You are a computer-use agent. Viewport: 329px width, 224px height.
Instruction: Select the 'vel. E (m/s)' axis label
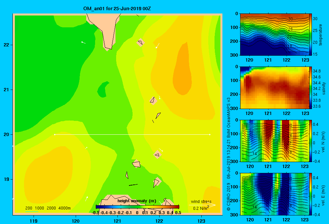pos(323,195)
